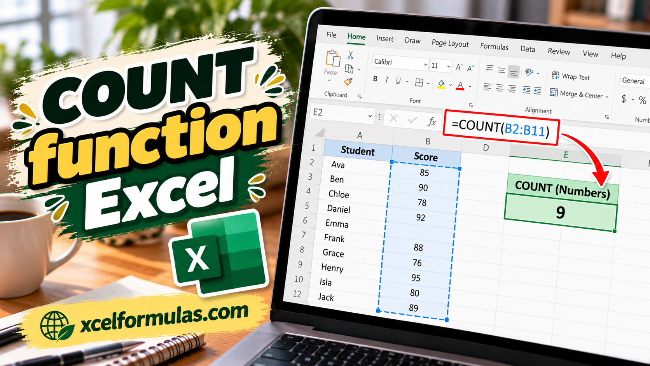Select the result cell showing 9
The image size is (650, 366).
(561, 212)
